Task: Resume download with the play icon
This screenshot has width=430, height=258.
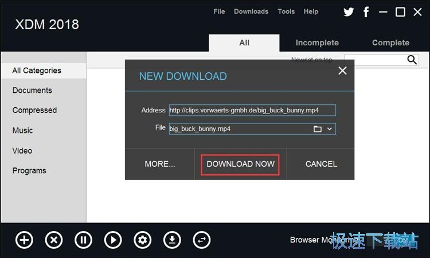Action: [113, 240]
